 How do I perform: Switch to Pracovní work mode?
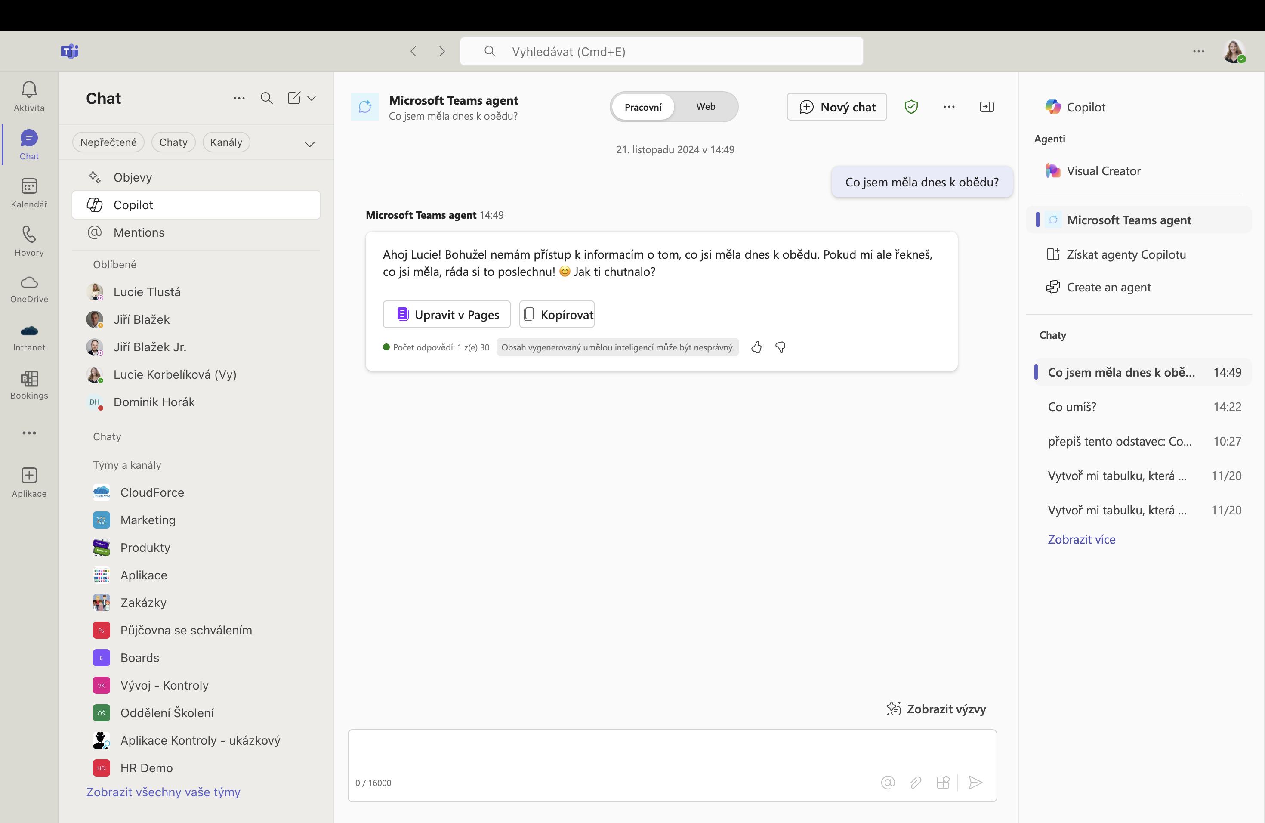[643, 107]
